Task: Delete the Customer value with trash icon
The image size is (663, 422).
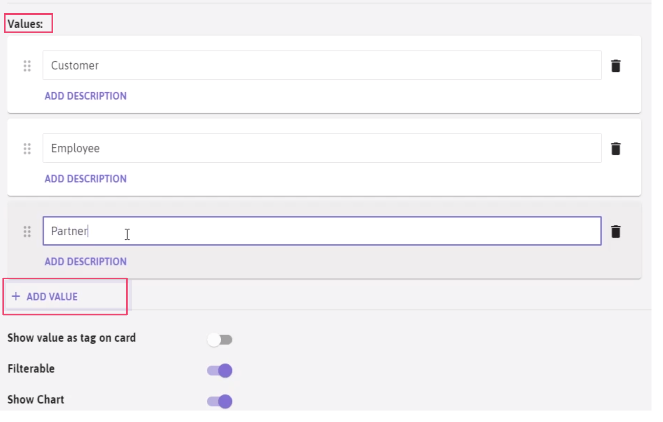Action: pos(615,66)
